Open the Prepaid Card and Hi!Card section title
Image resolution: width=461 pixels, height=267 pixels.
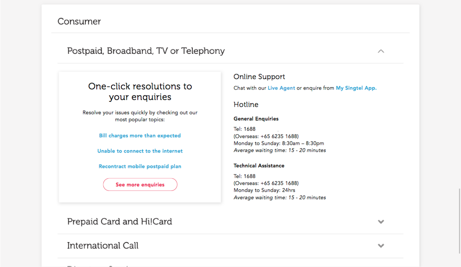point(119,222)
